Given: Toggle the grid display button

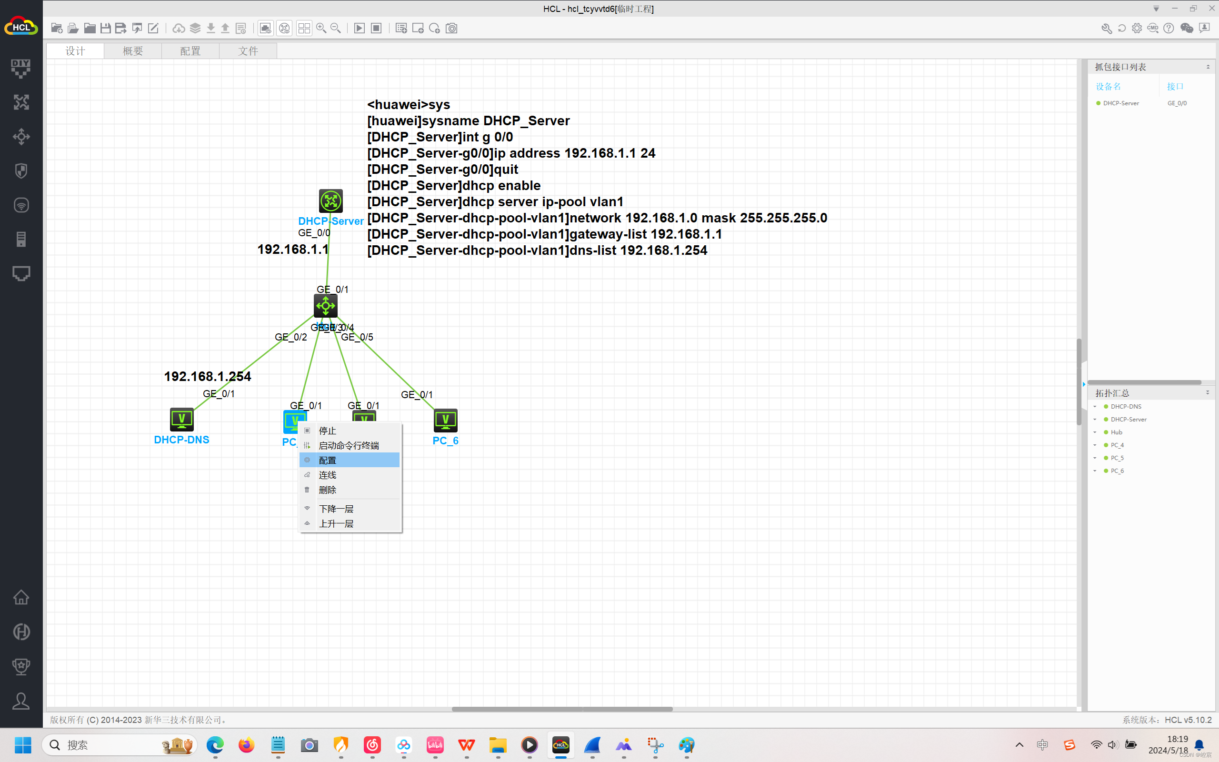Looking at the screenshot, I should pos(304,28).
